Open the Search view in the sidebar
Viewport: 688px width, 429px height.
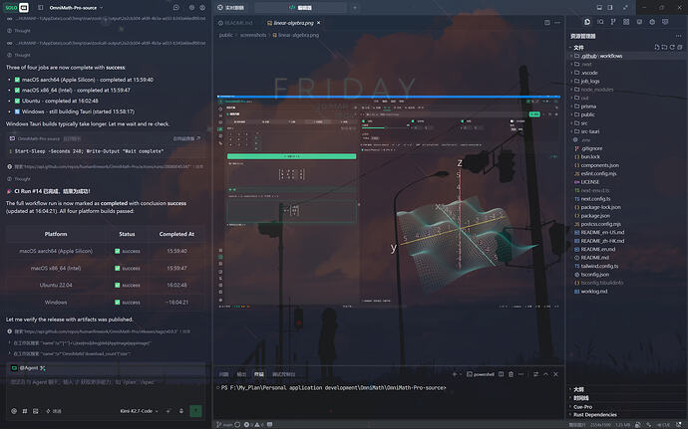point(600,22)
